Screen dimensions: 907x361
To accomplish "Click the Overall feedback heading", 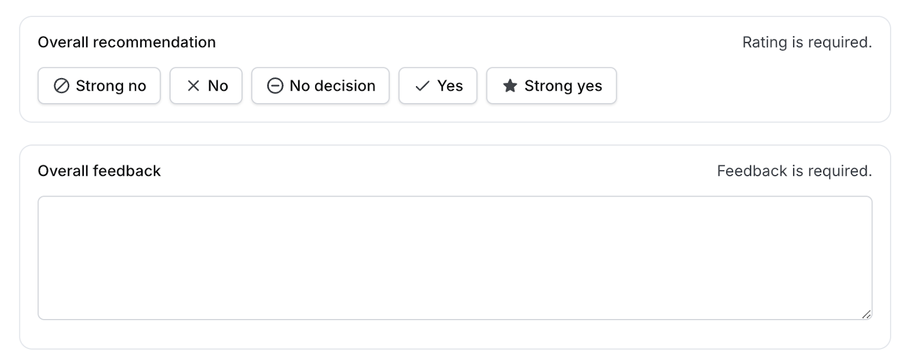I will (x=99, y=171).
